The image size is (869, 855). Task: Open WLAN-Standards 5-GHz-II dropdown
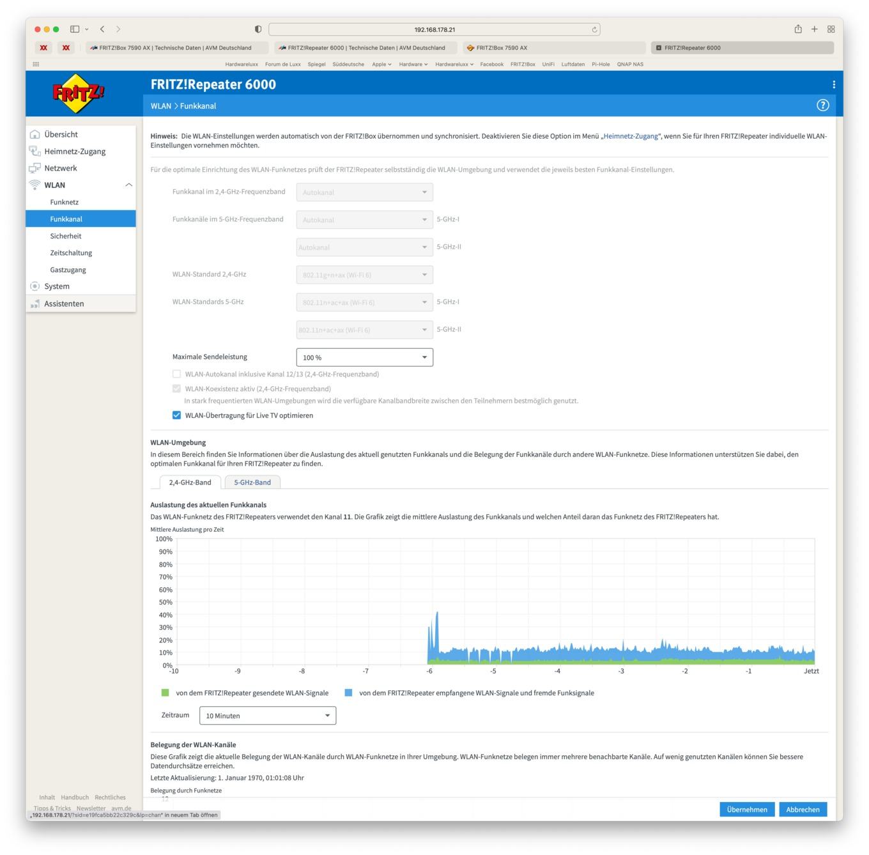[x=365, y=330]
